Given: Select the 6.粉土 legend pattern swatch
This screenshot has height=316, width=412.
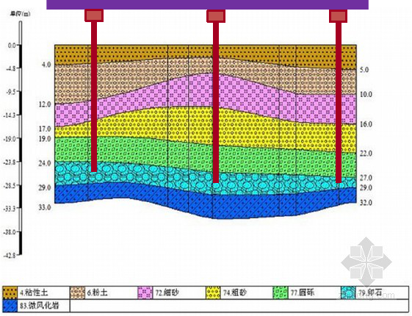Looking at the screenshot, I should point(78,292).
